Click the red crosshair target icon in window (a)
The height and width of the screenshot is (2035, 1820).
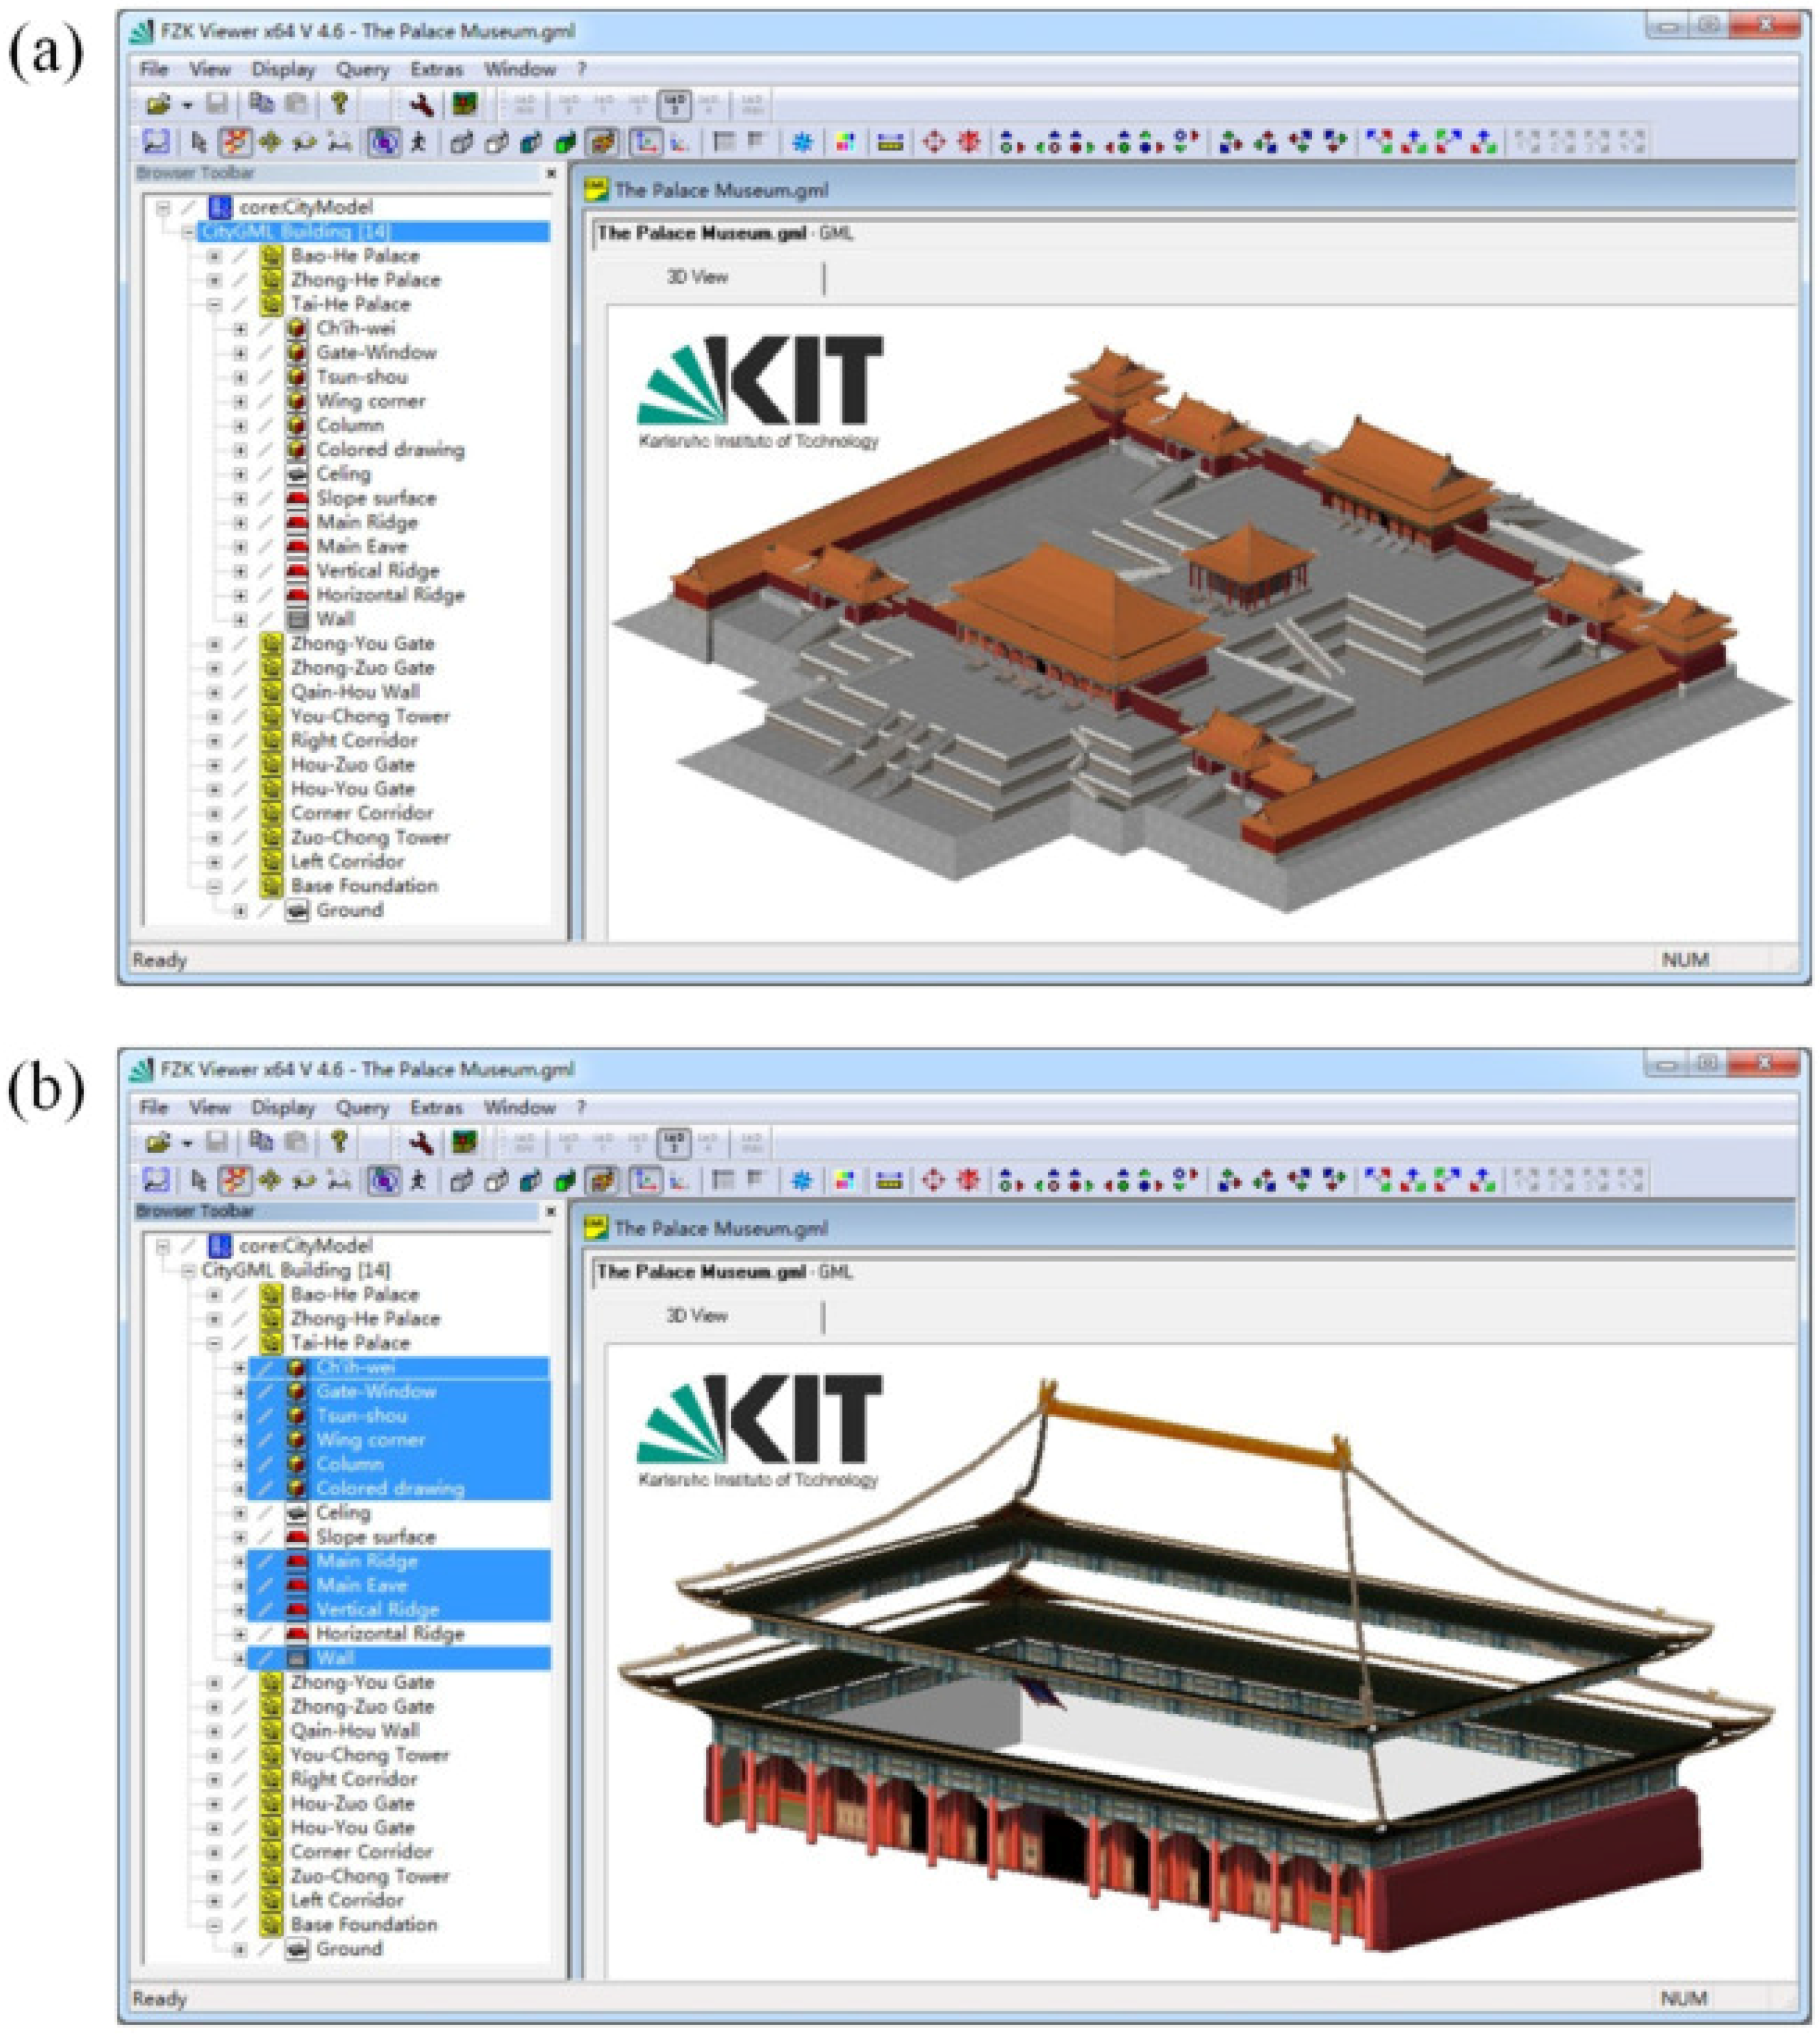(933, 143)
